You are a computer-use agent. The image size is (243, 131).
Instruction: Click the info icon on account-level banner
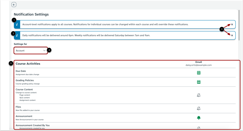point(17,24)
